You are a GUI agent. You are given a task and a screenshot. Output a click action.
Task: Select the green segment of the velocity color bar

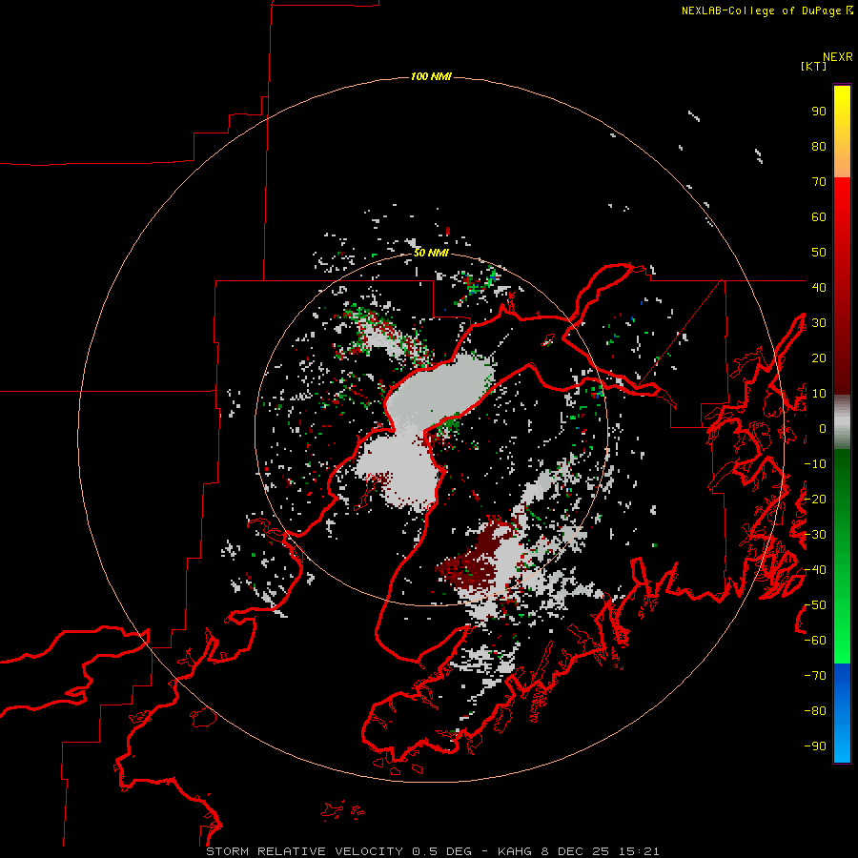pos(842,556)
